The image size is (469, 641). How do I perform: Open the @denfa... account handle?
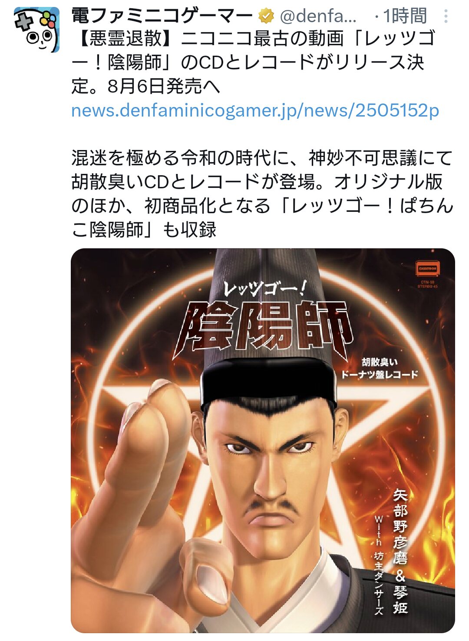coord(318,17)
